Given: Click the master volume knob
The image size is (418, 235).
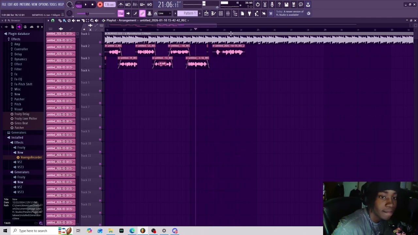Looking at the screenshot, I should pyautogui.click(x=69, y=5).
